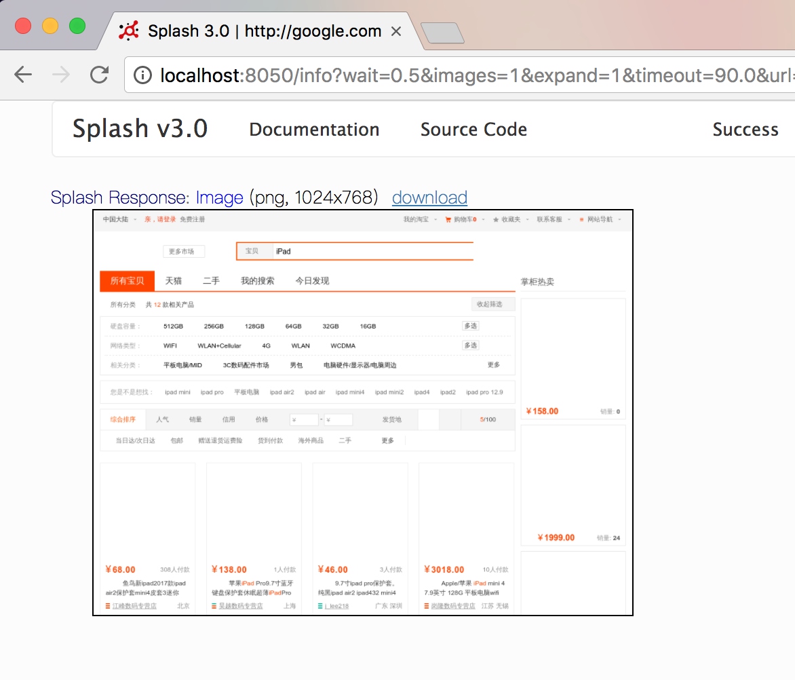Click the shopping cart icon in rendered page
The height and width of the screenshot is (680, 795).
[x=448, y=220]
